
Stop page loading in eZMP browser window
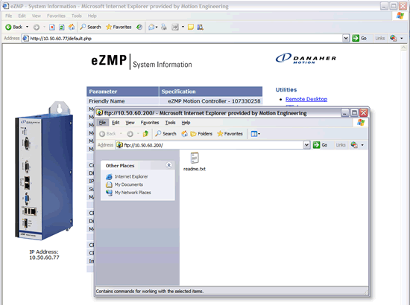click(x=52, y=27)
